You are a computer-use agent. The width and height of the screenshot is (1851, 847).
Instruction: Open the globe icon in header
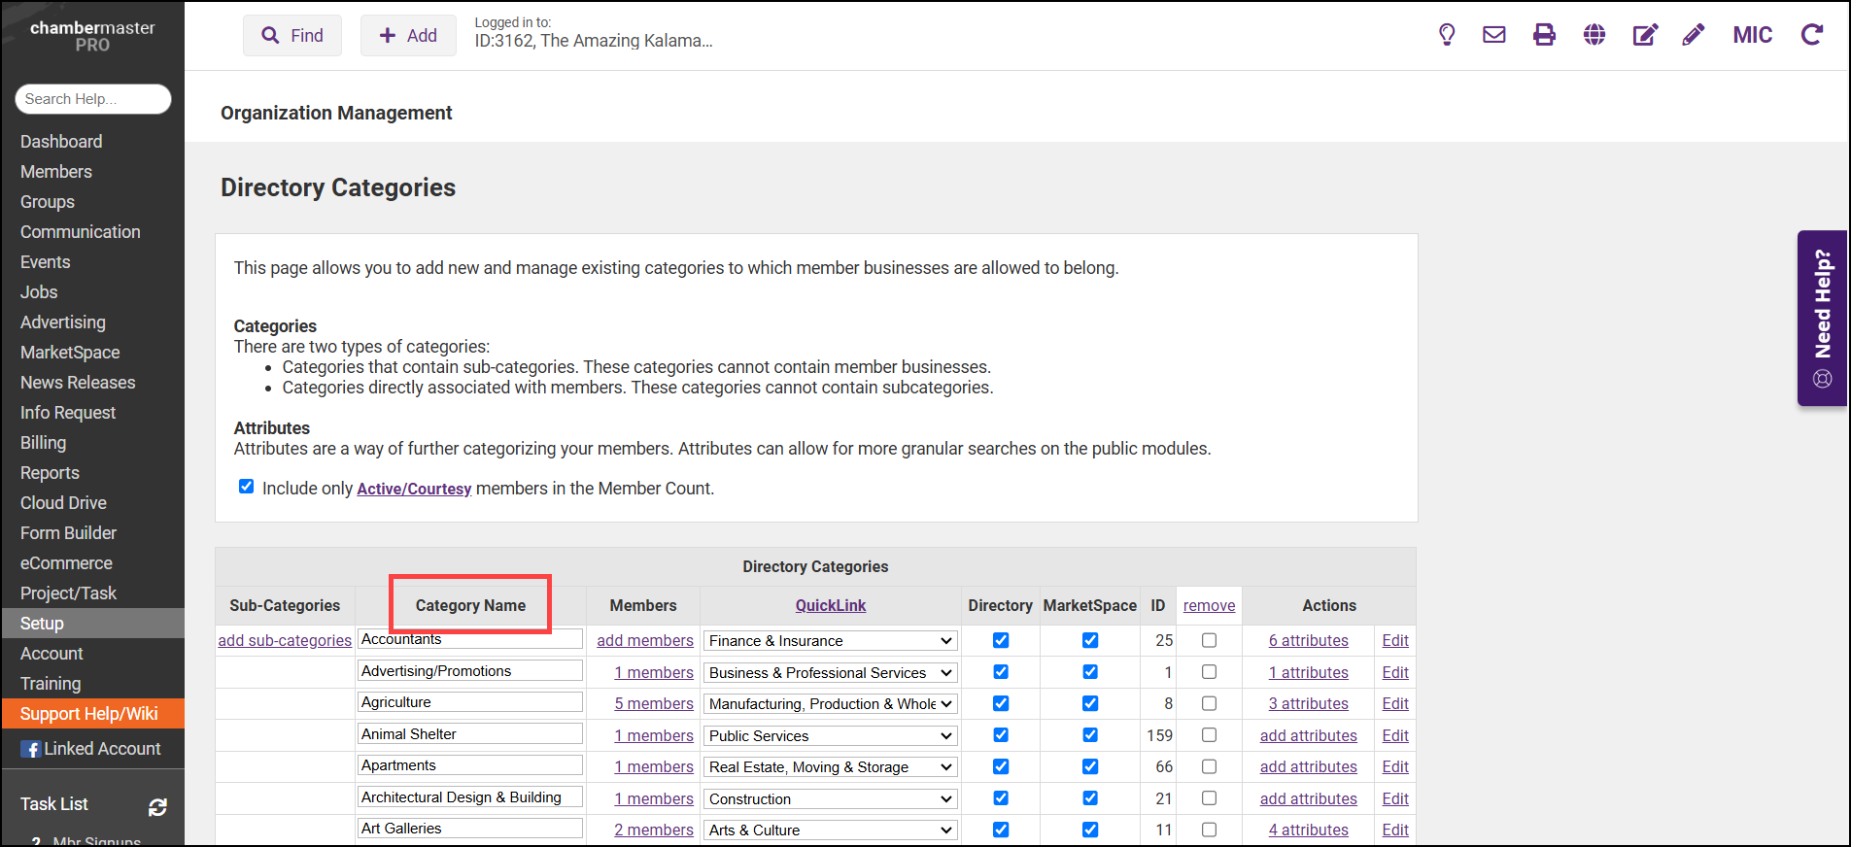pos(1594,35)
